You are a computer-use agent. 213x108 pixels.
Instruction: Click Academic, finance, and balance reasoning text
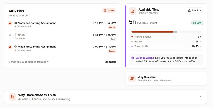(44, 99)
